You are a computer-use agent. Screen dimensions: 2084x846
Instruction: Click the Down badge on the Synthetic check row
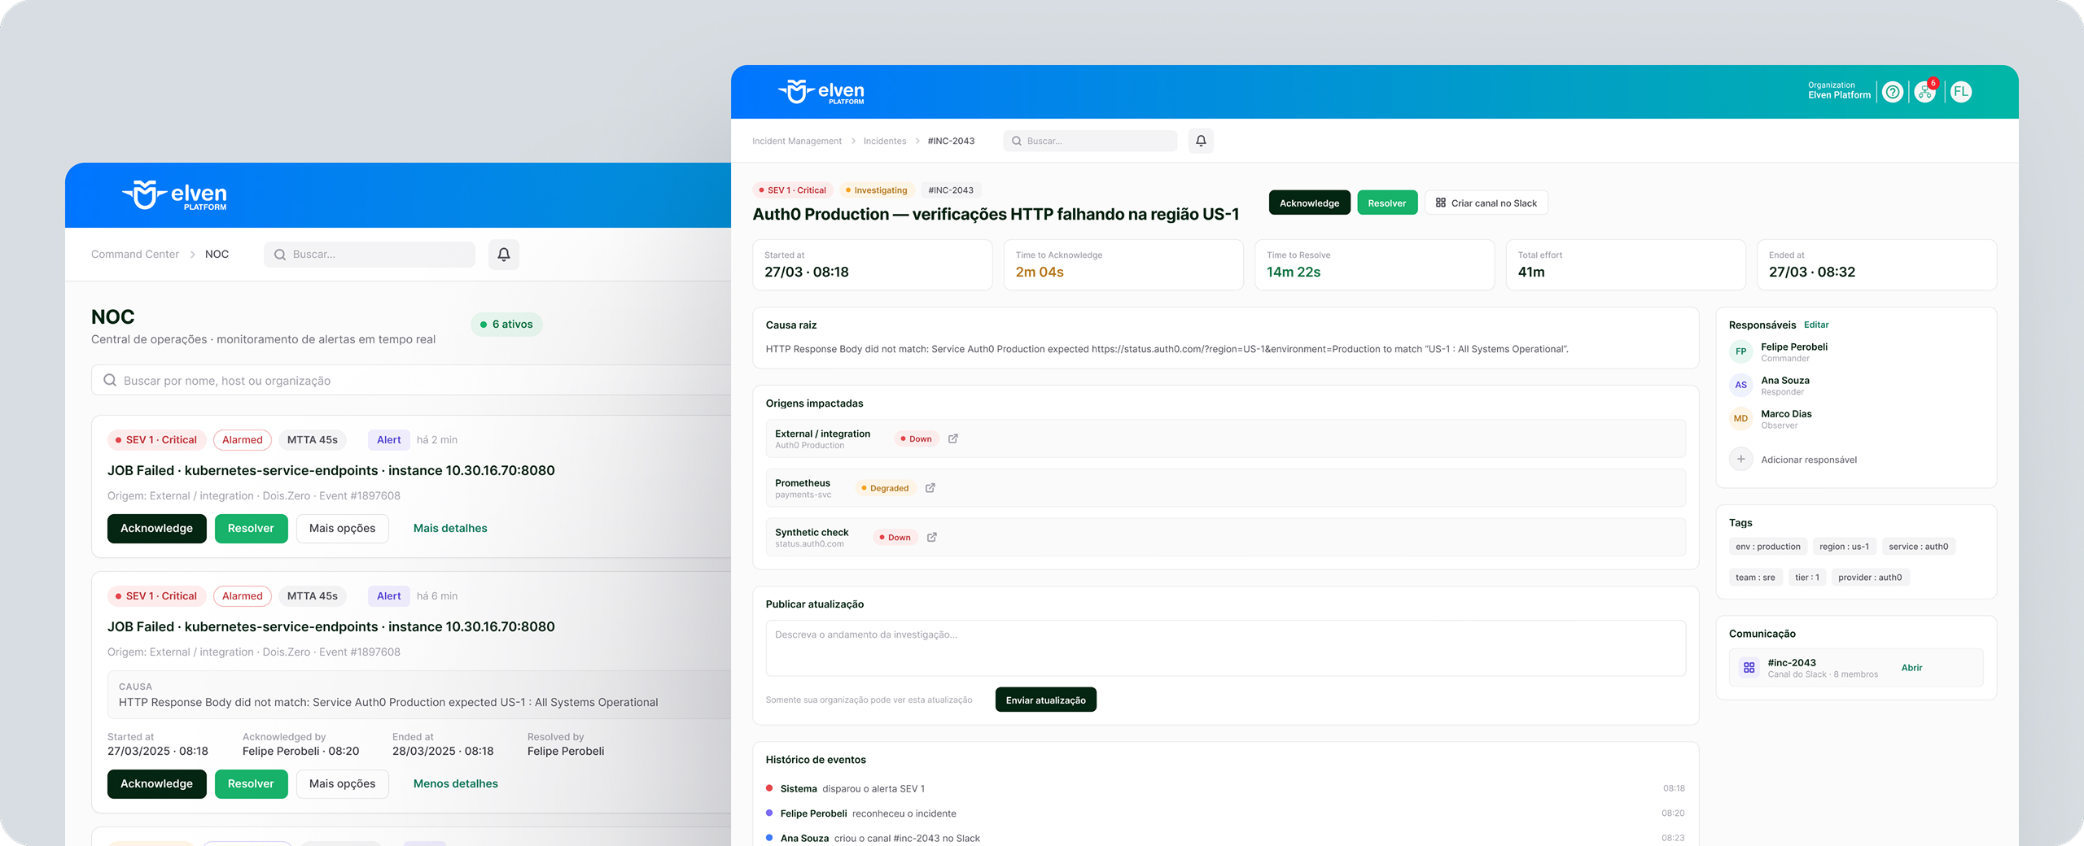point(895,538)
